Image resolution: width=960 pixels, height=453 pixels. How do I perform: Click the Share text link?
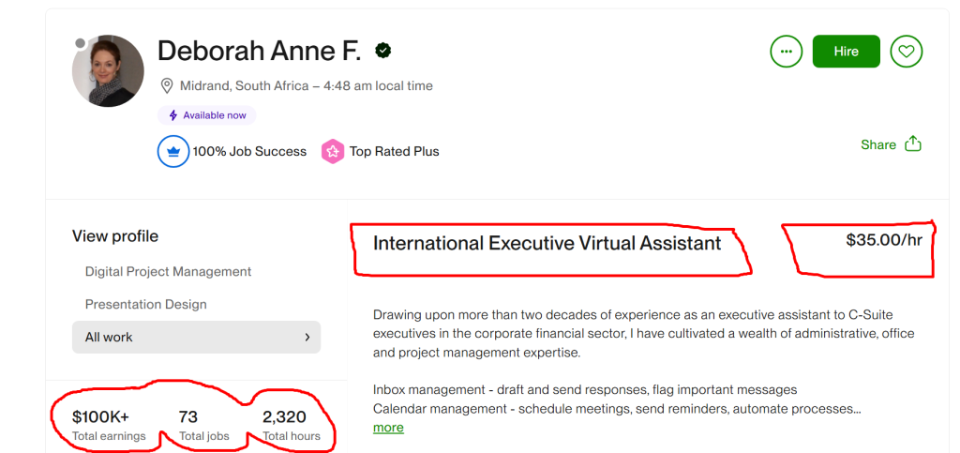878,144
